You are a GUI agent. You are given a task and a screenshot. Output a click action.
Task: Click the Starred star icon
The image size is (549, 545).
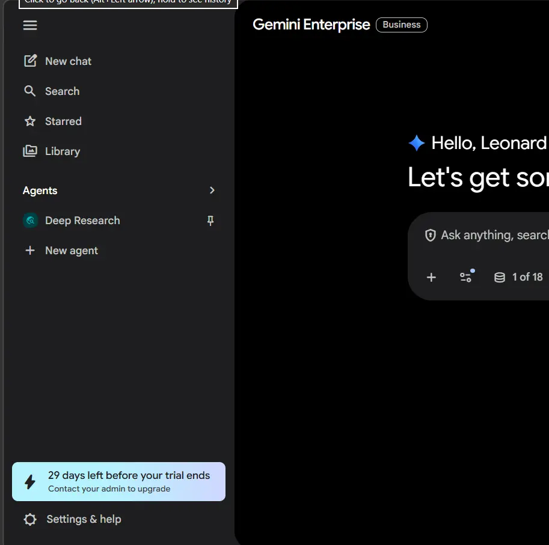click(x=30, y=121)
